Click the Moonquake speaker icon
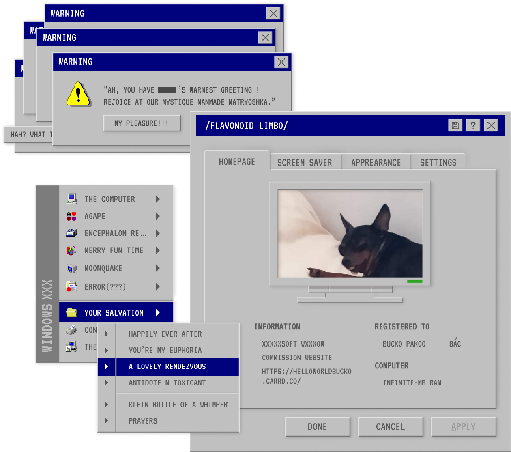 (x=71, y=268)
